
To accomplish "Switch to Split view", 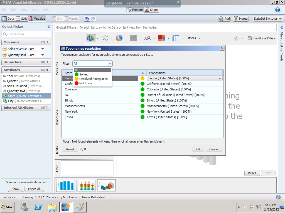I will coord(21,19).
